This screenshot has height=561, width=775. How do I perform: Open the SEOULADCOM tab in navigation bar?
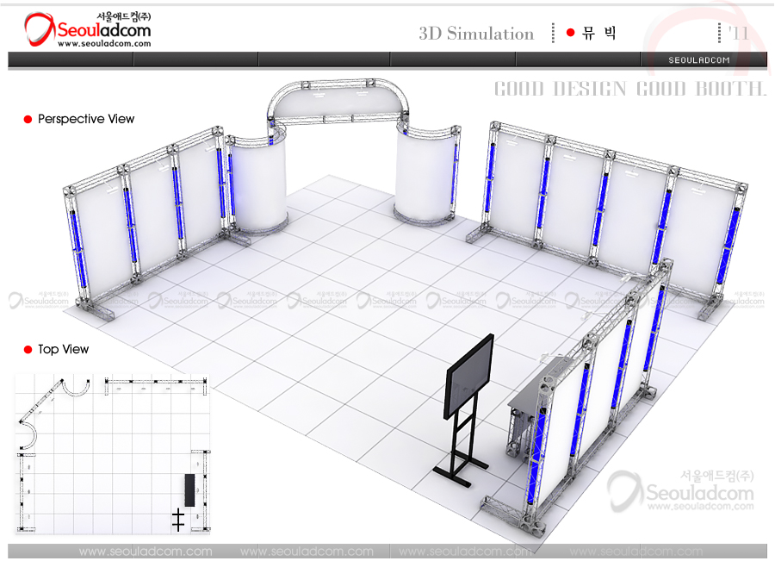click(x=699, y=60)
